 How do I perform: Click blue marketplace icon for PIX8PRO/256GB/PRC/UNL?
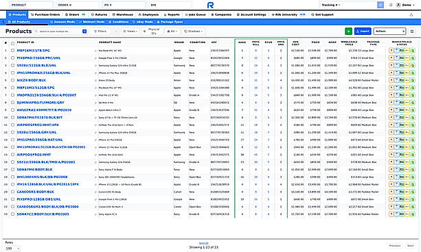(x=396, y=58)
